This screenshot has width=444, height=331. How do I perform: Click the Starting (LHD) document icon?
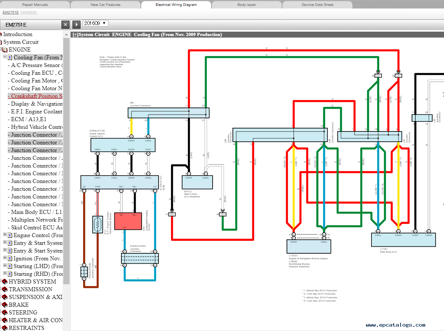pyautogui.click(x=10, y=266)
